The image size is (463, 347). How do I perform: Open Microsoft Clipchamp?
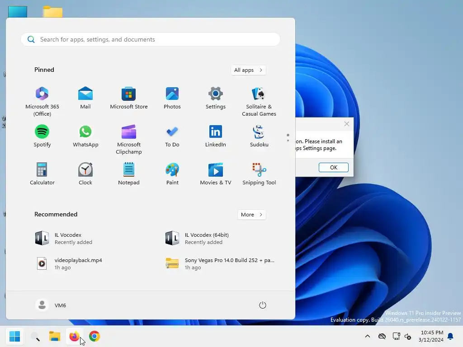coord(129,139)
